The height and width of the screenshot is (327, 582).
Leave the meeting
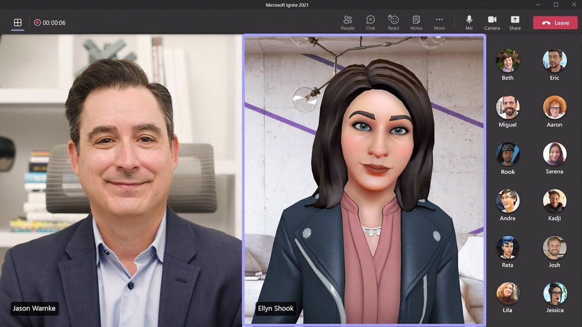tap(555, 23)
